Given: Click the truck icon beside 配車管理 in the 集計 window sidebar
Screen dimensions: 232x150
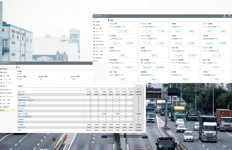Looking at the screenshot, I should pos(2,69).
